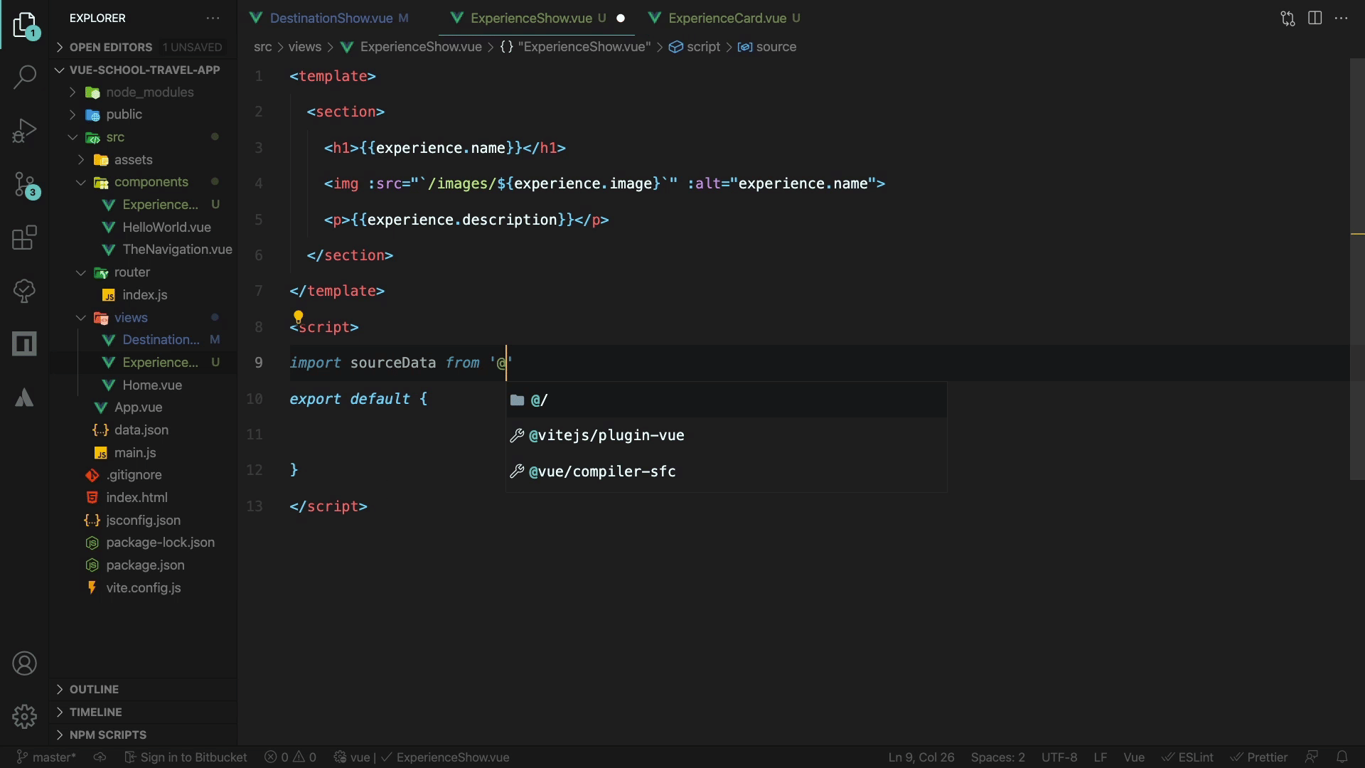Open the notifications bell in status bar
The image size is (1365, 768).
click(1342, 757)
